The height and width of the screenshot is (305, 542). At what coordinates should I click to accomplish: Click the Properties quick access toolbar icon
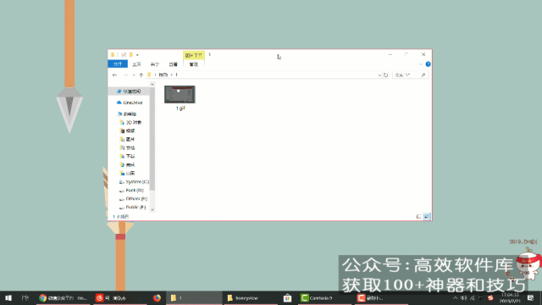(x=124, y=55)
